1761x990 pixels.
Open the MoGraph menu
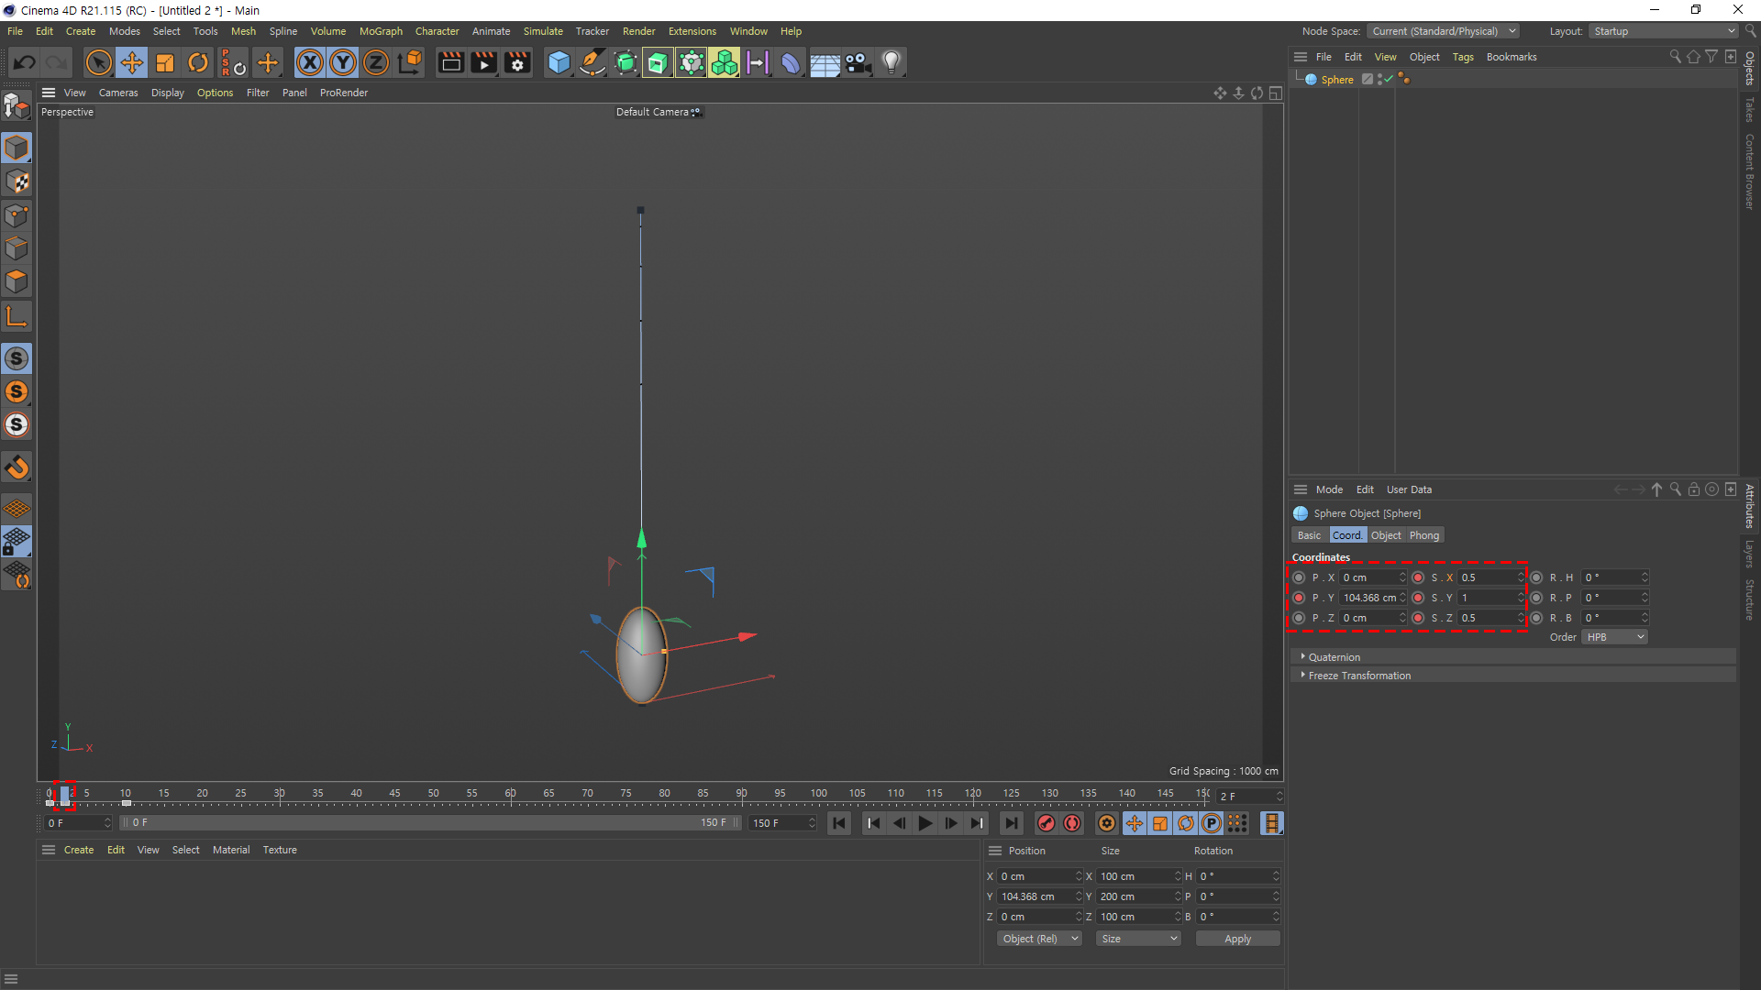(x=381, y=31)
